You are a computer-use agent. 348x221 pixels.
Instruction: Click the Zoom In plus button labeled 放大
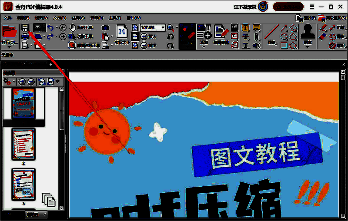(x=148, y=36)
